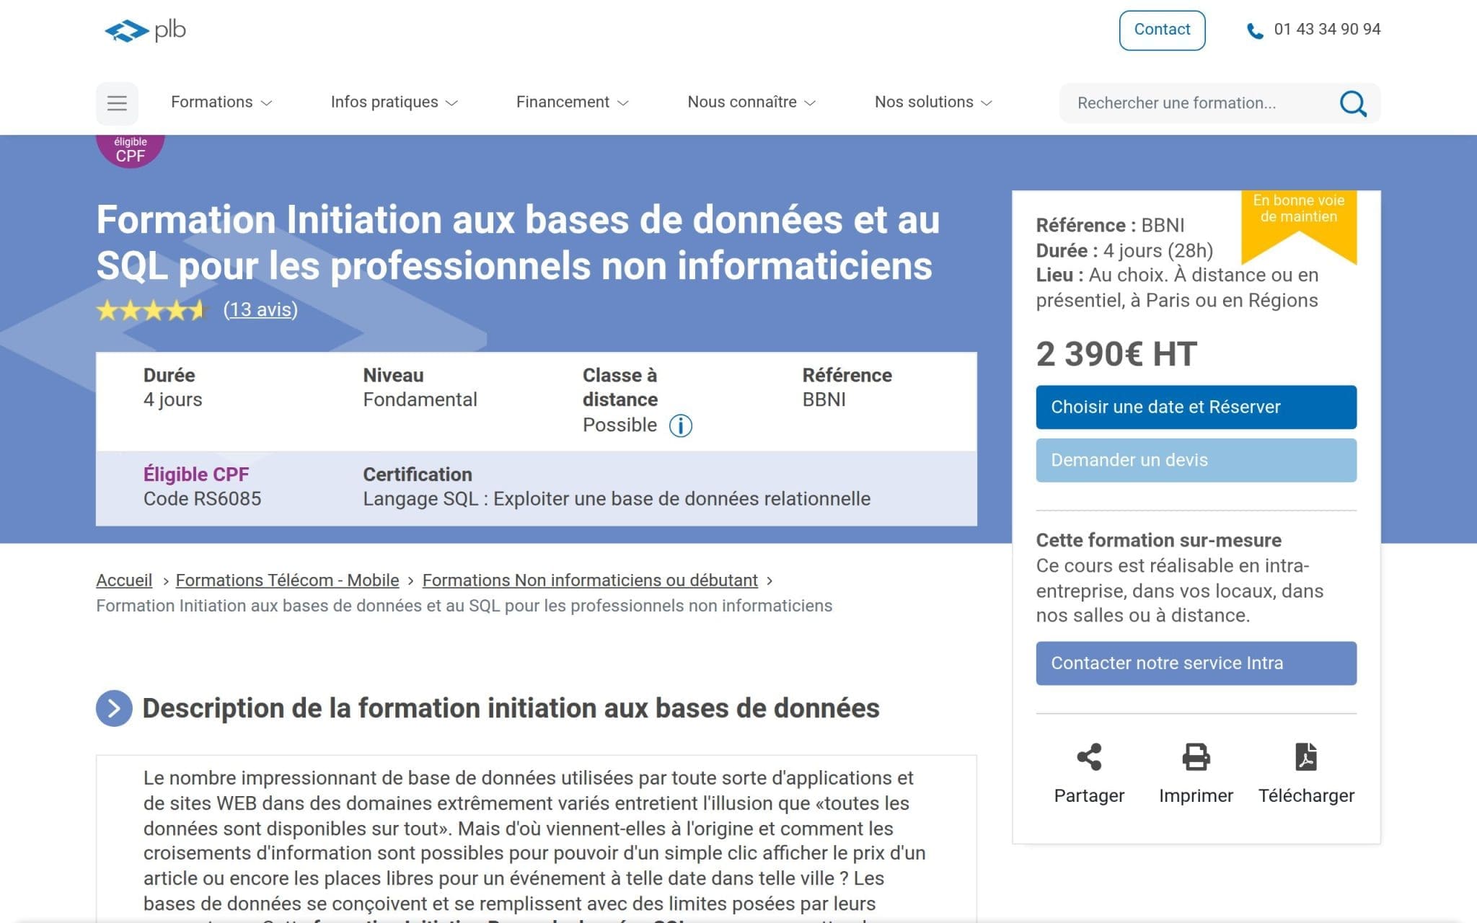Click the éligible CPF badge
The image size is (1477, 923).
tap(131, 150)
